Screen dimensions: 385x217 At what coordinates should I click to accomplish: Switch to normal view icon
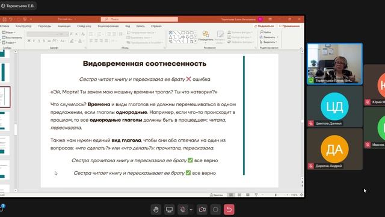click(x=231, y=195)
